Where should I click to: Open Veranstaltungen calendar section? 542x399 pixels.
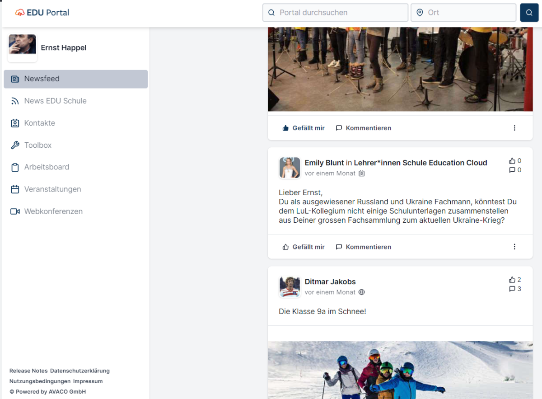(x=52, y=189)
